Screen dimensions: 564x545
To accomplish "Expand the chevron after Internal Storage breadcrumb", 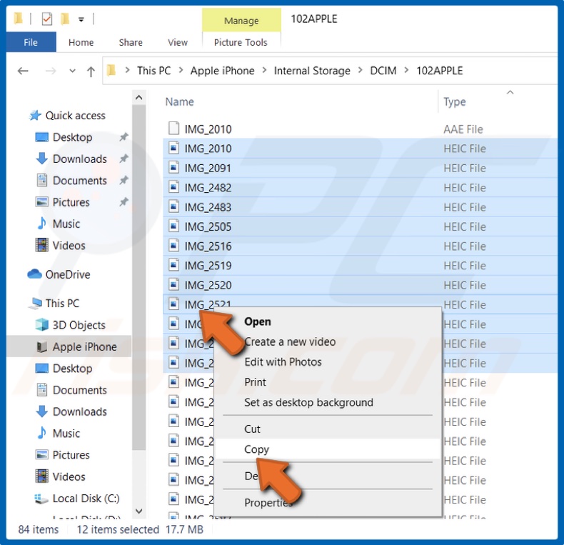I will click(x=360, y=70).
